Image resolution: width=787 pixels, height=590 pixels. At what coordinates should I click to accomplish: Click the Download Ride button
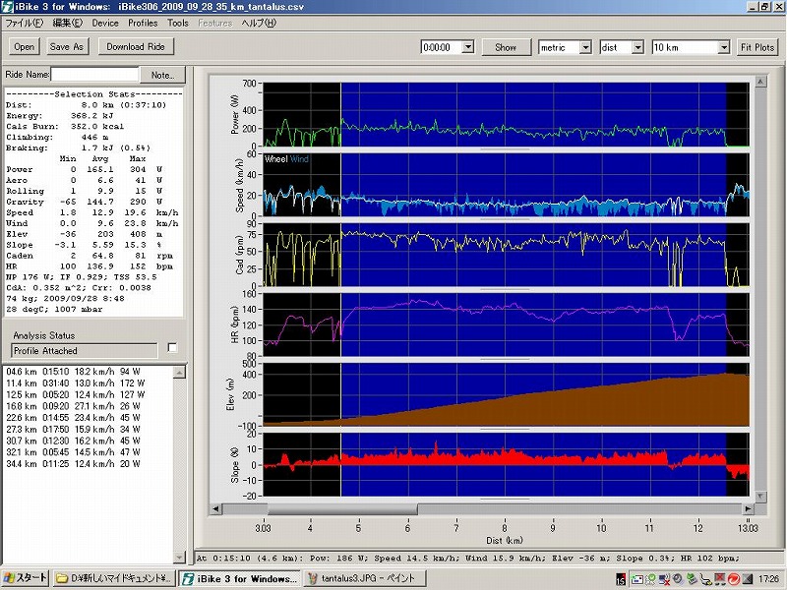click(x=136, y=46)
